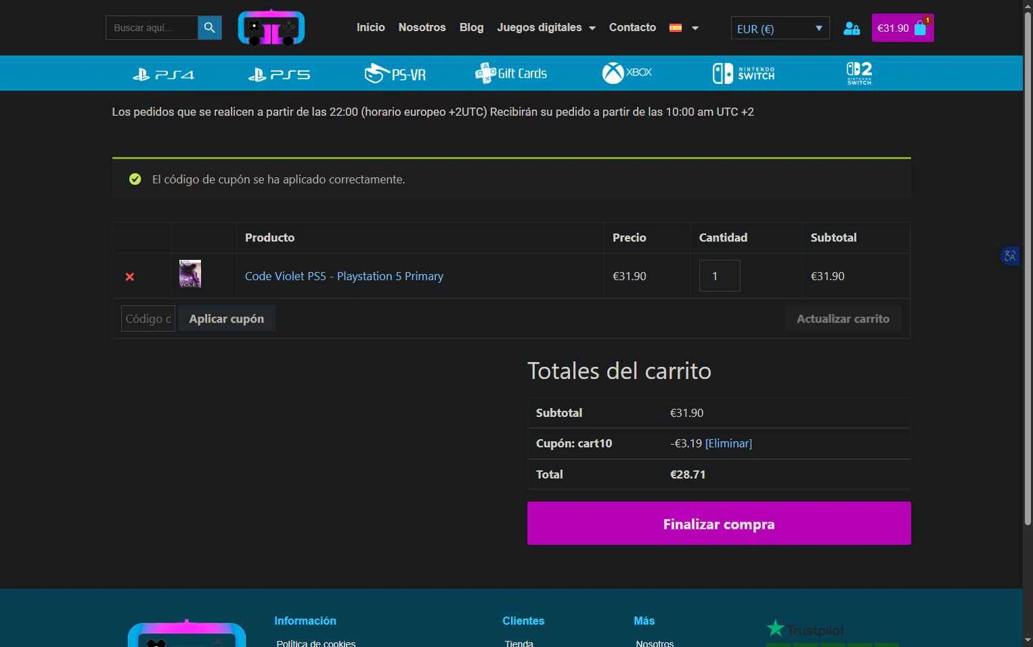Click the Trustpilot logo

806,629
